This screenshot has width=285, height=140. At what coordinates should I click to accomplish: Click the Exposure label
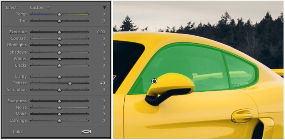(18, 32)
